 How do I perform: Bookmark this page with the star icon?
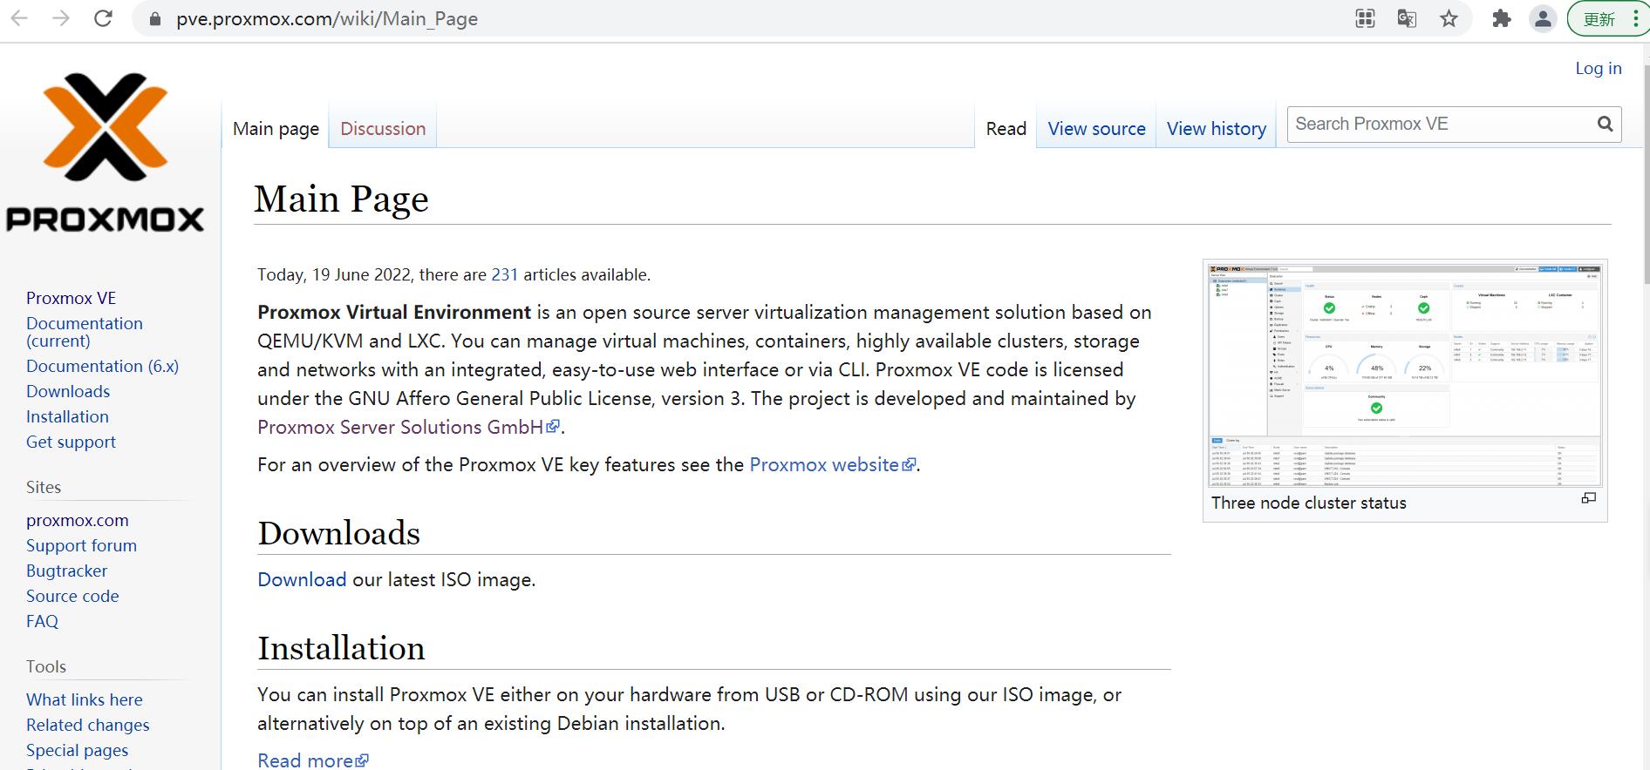1449,18
